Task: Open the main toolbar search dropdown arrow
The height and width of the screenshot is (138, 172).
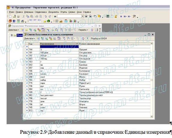Action: [83, 16]
